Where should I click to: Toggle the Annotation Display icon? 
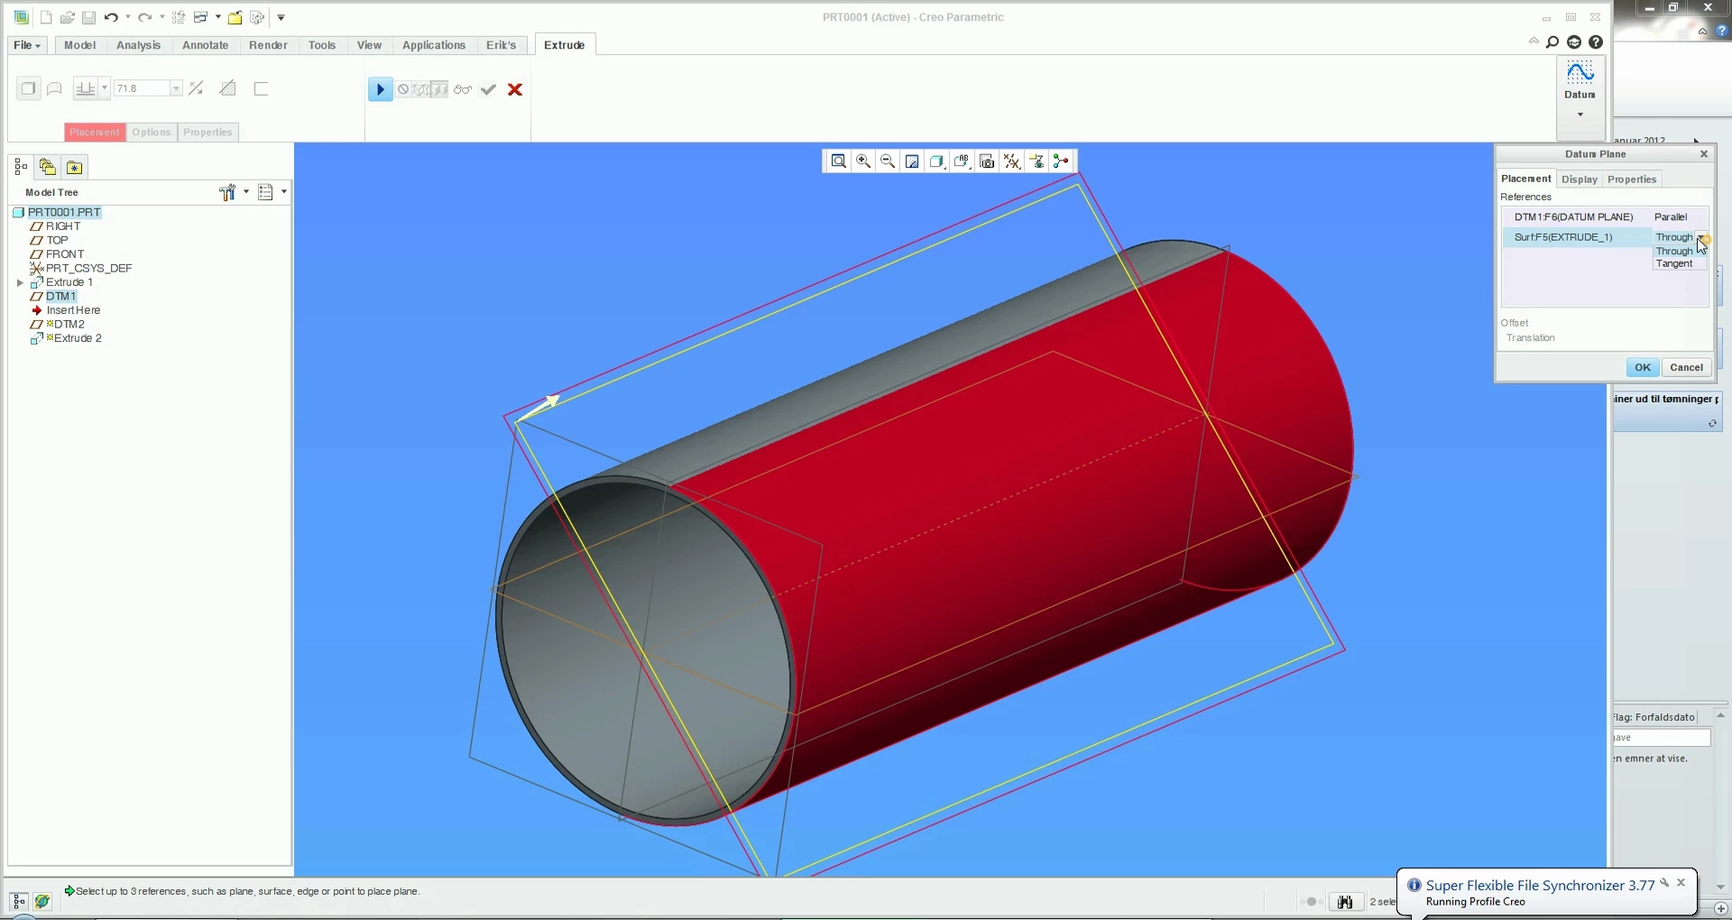click(1036, 161)
